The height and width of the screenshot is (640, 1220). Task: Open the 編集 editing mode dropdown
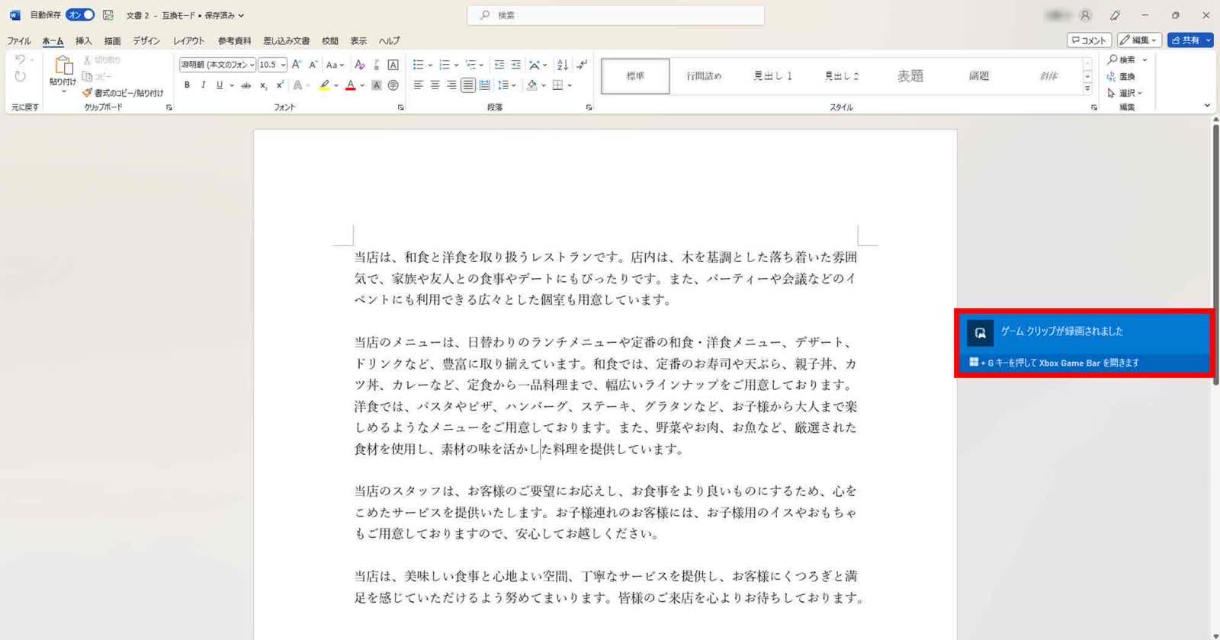click(1140, 40)
